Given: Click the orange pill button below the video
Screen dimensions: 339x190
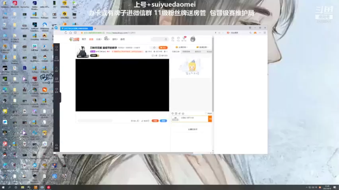Looking at the screenshot, I should 155,121.
